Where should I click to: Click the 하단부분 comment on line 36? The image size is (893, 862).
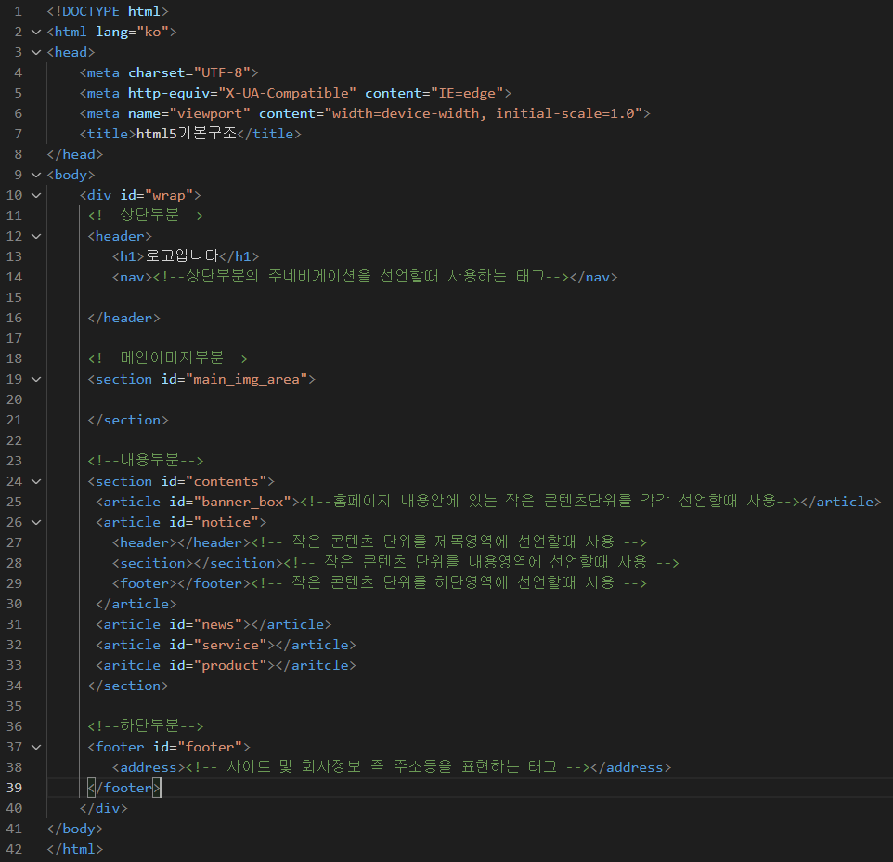pos(145,725)
